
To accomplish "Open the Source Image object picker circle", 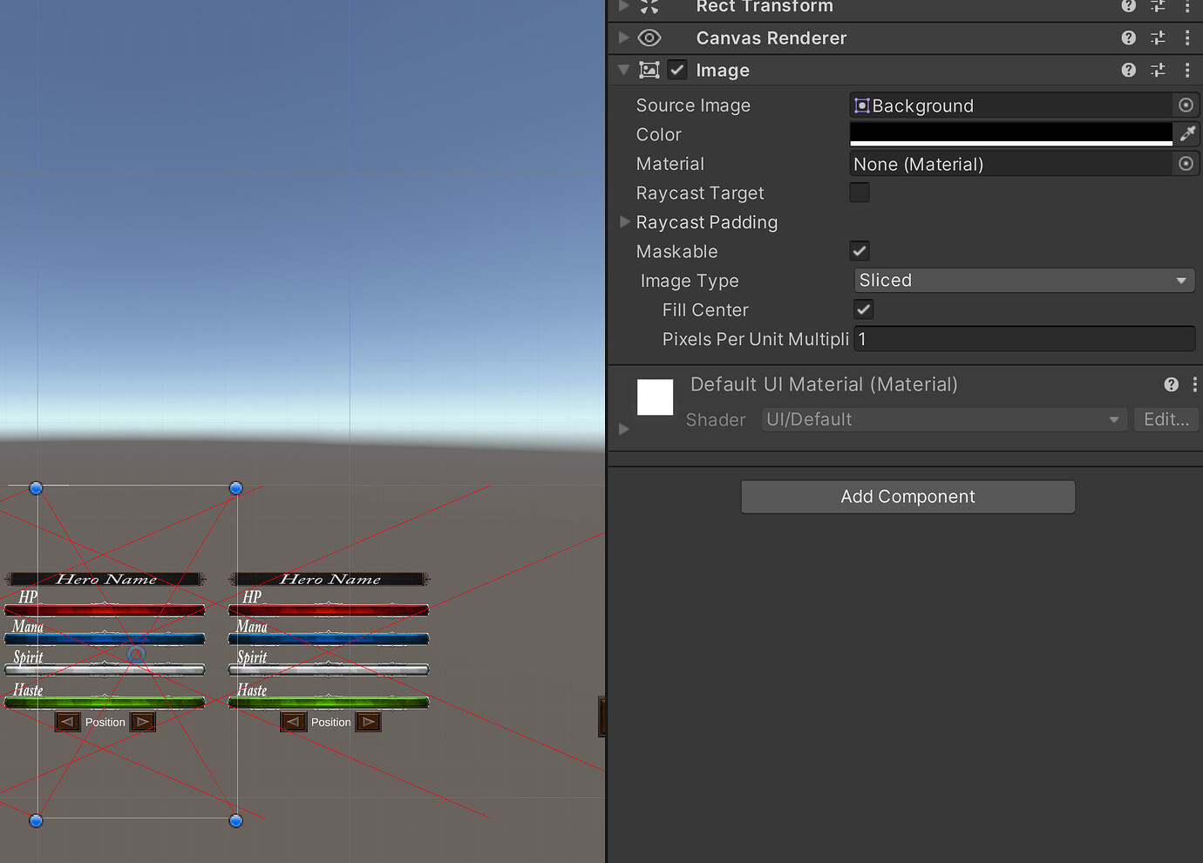I will (1186, 105).
